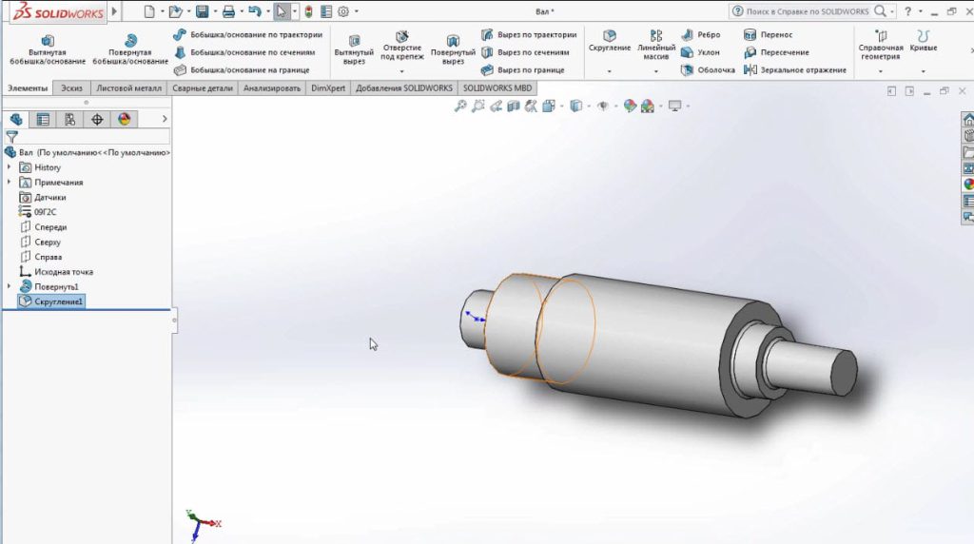The width and height of the screenshot is (974, 544).
Task: Select the Уклон draft tool
Action: pos(701,52)
